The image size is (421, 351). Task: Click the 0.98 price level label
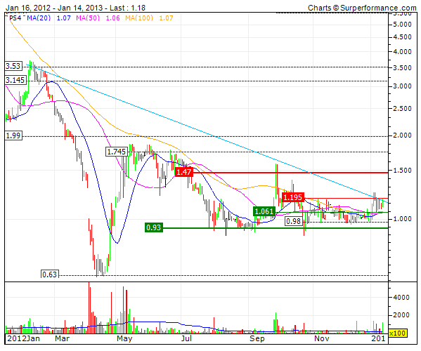(x=294, y=221)
